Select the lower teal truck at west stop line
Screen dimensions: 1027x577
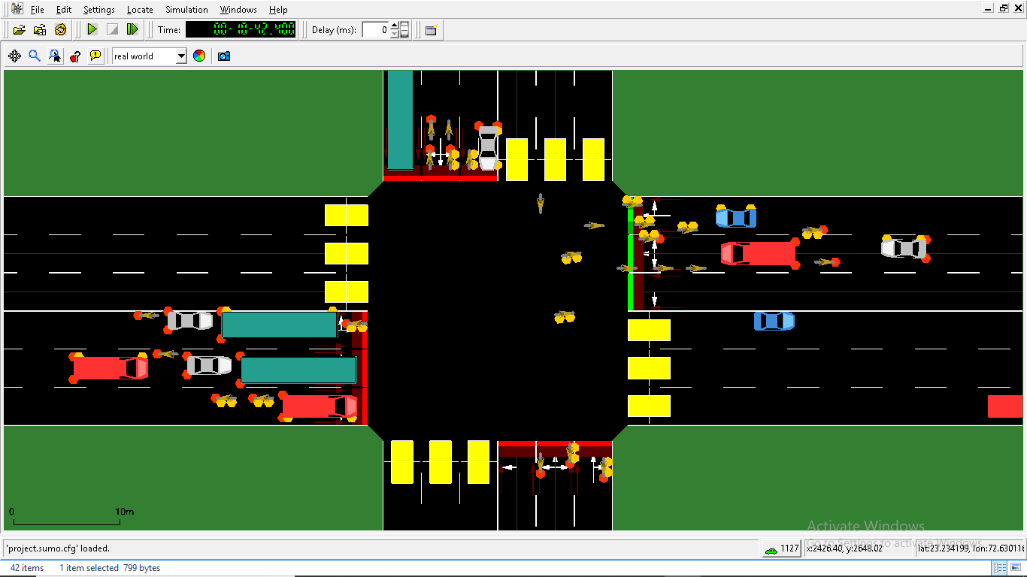pos(298,370)
